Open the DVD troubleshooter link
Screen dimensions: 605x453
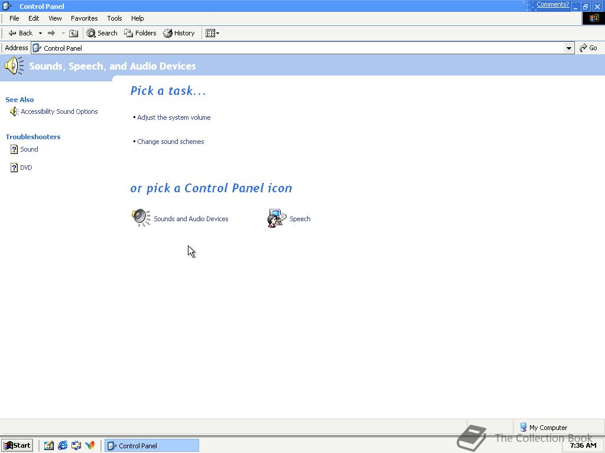click(26, 168)
